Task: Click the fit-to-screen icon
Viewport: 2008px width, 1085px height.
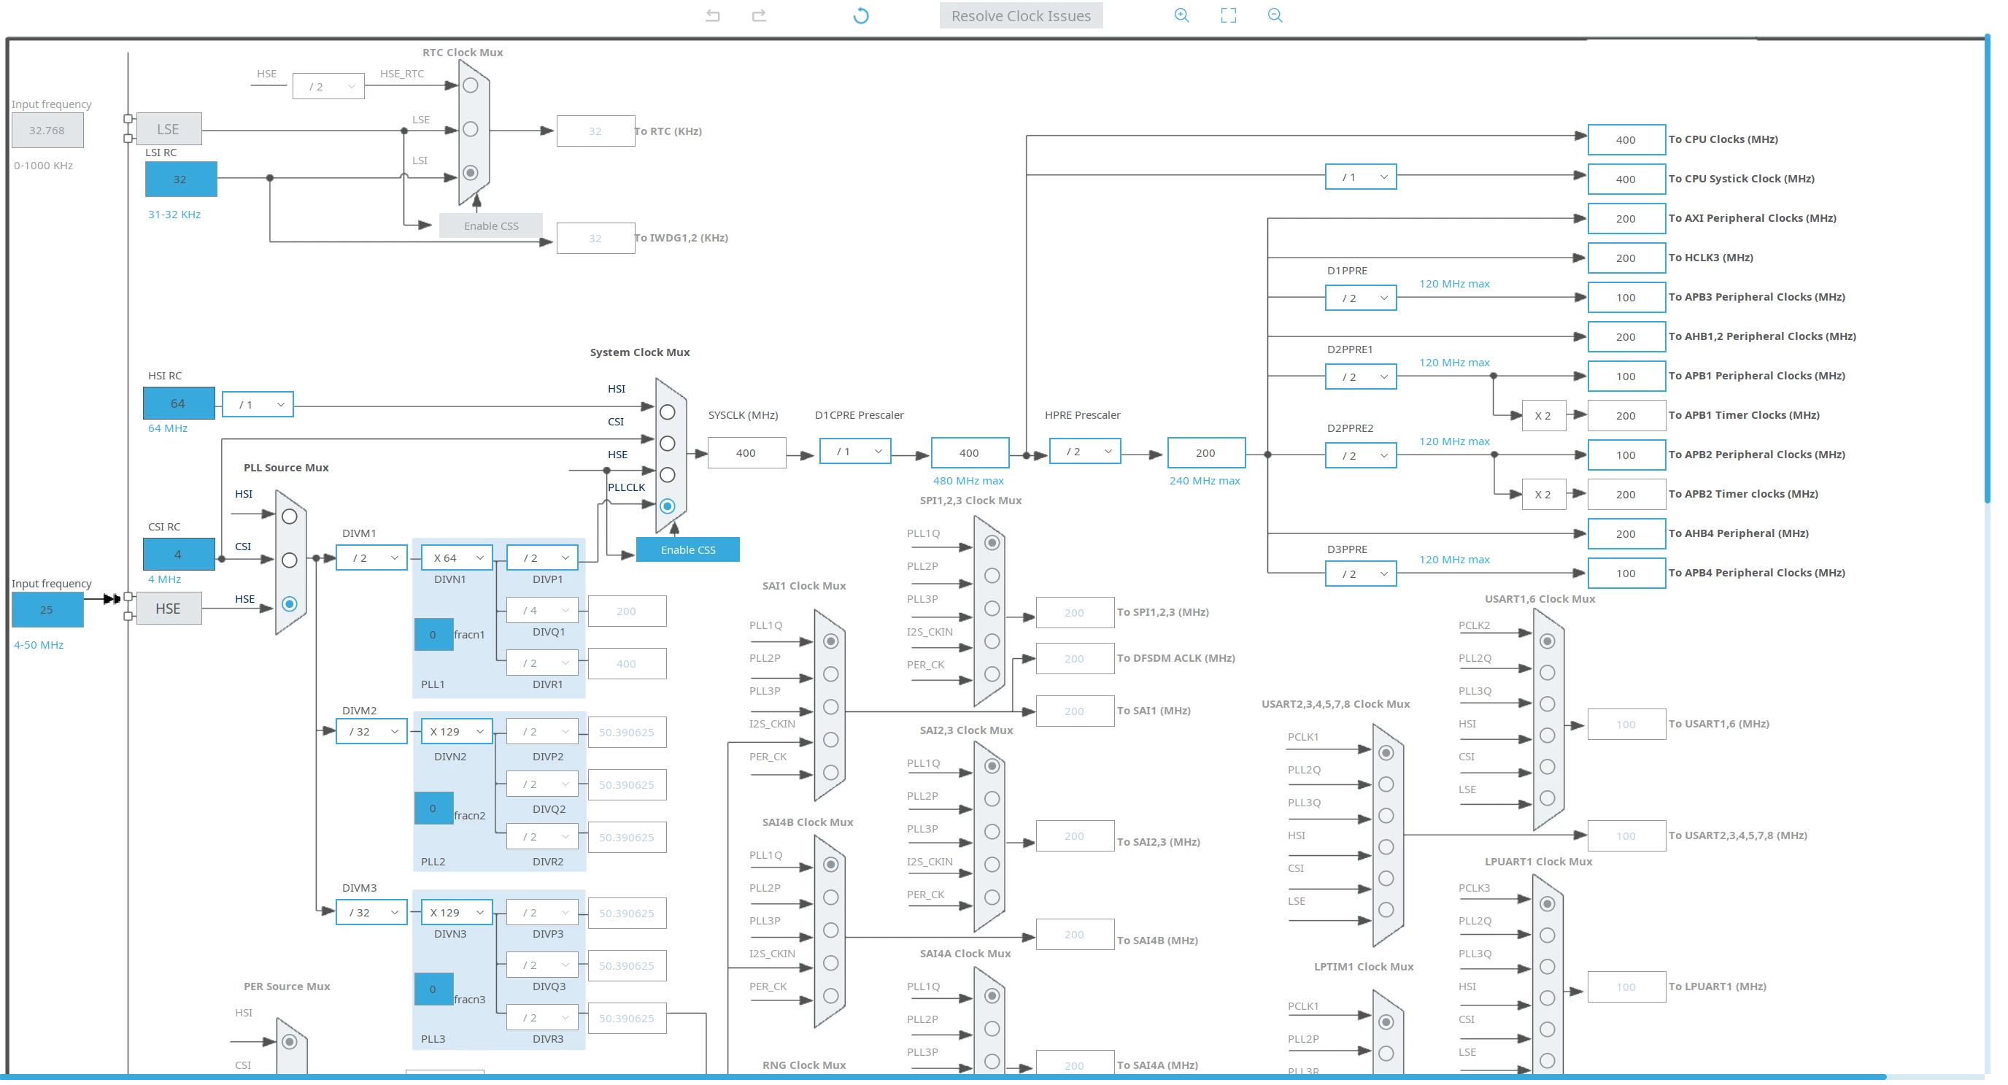Action: (x=1229, y=15)
